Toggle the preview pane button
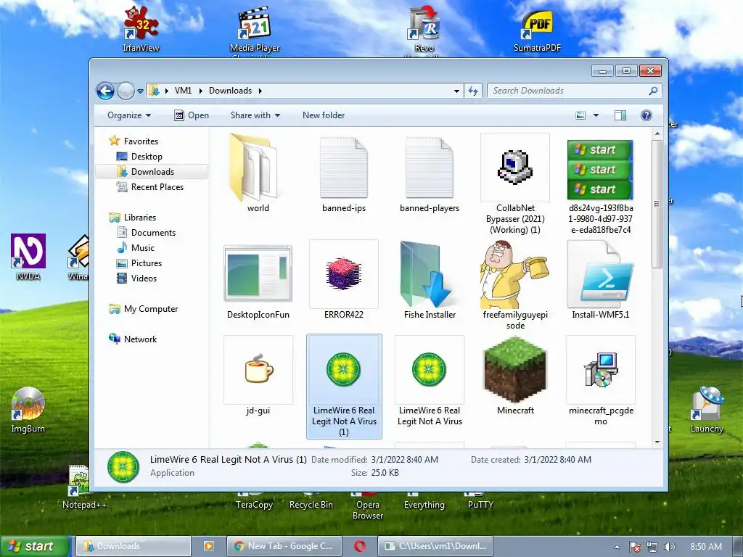 pyautogui.click(x=620, y=115)
